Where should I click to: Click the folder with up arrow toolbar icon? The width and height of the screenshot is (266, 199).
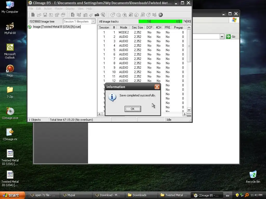click(51, 15)
